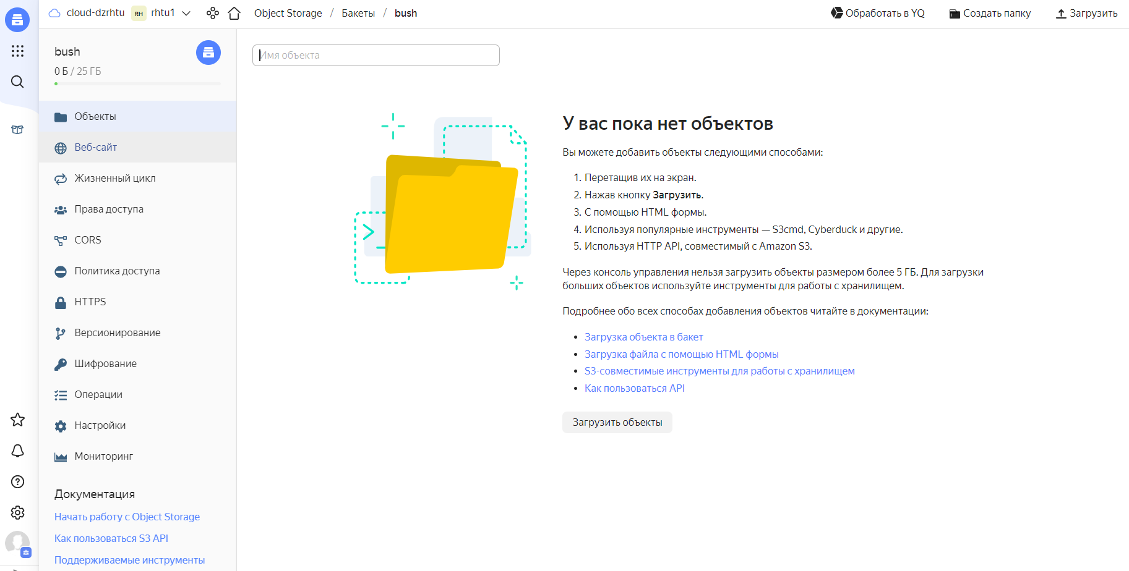This screenshot has height=571, width=1129.
Task: Click the 0 Б / 25 ГБ usage text
Action: 77,71
